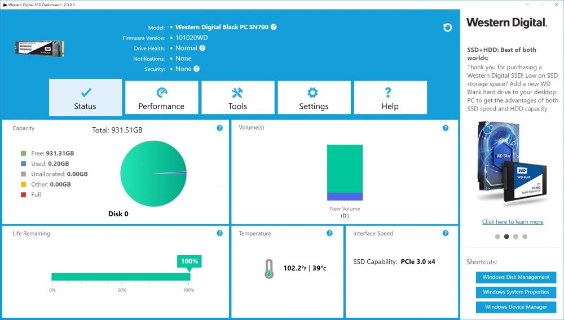Viewport: 564px width, 320px height.
Task: Open the Volume(s) panel help icon
Action: click(446, 128)
